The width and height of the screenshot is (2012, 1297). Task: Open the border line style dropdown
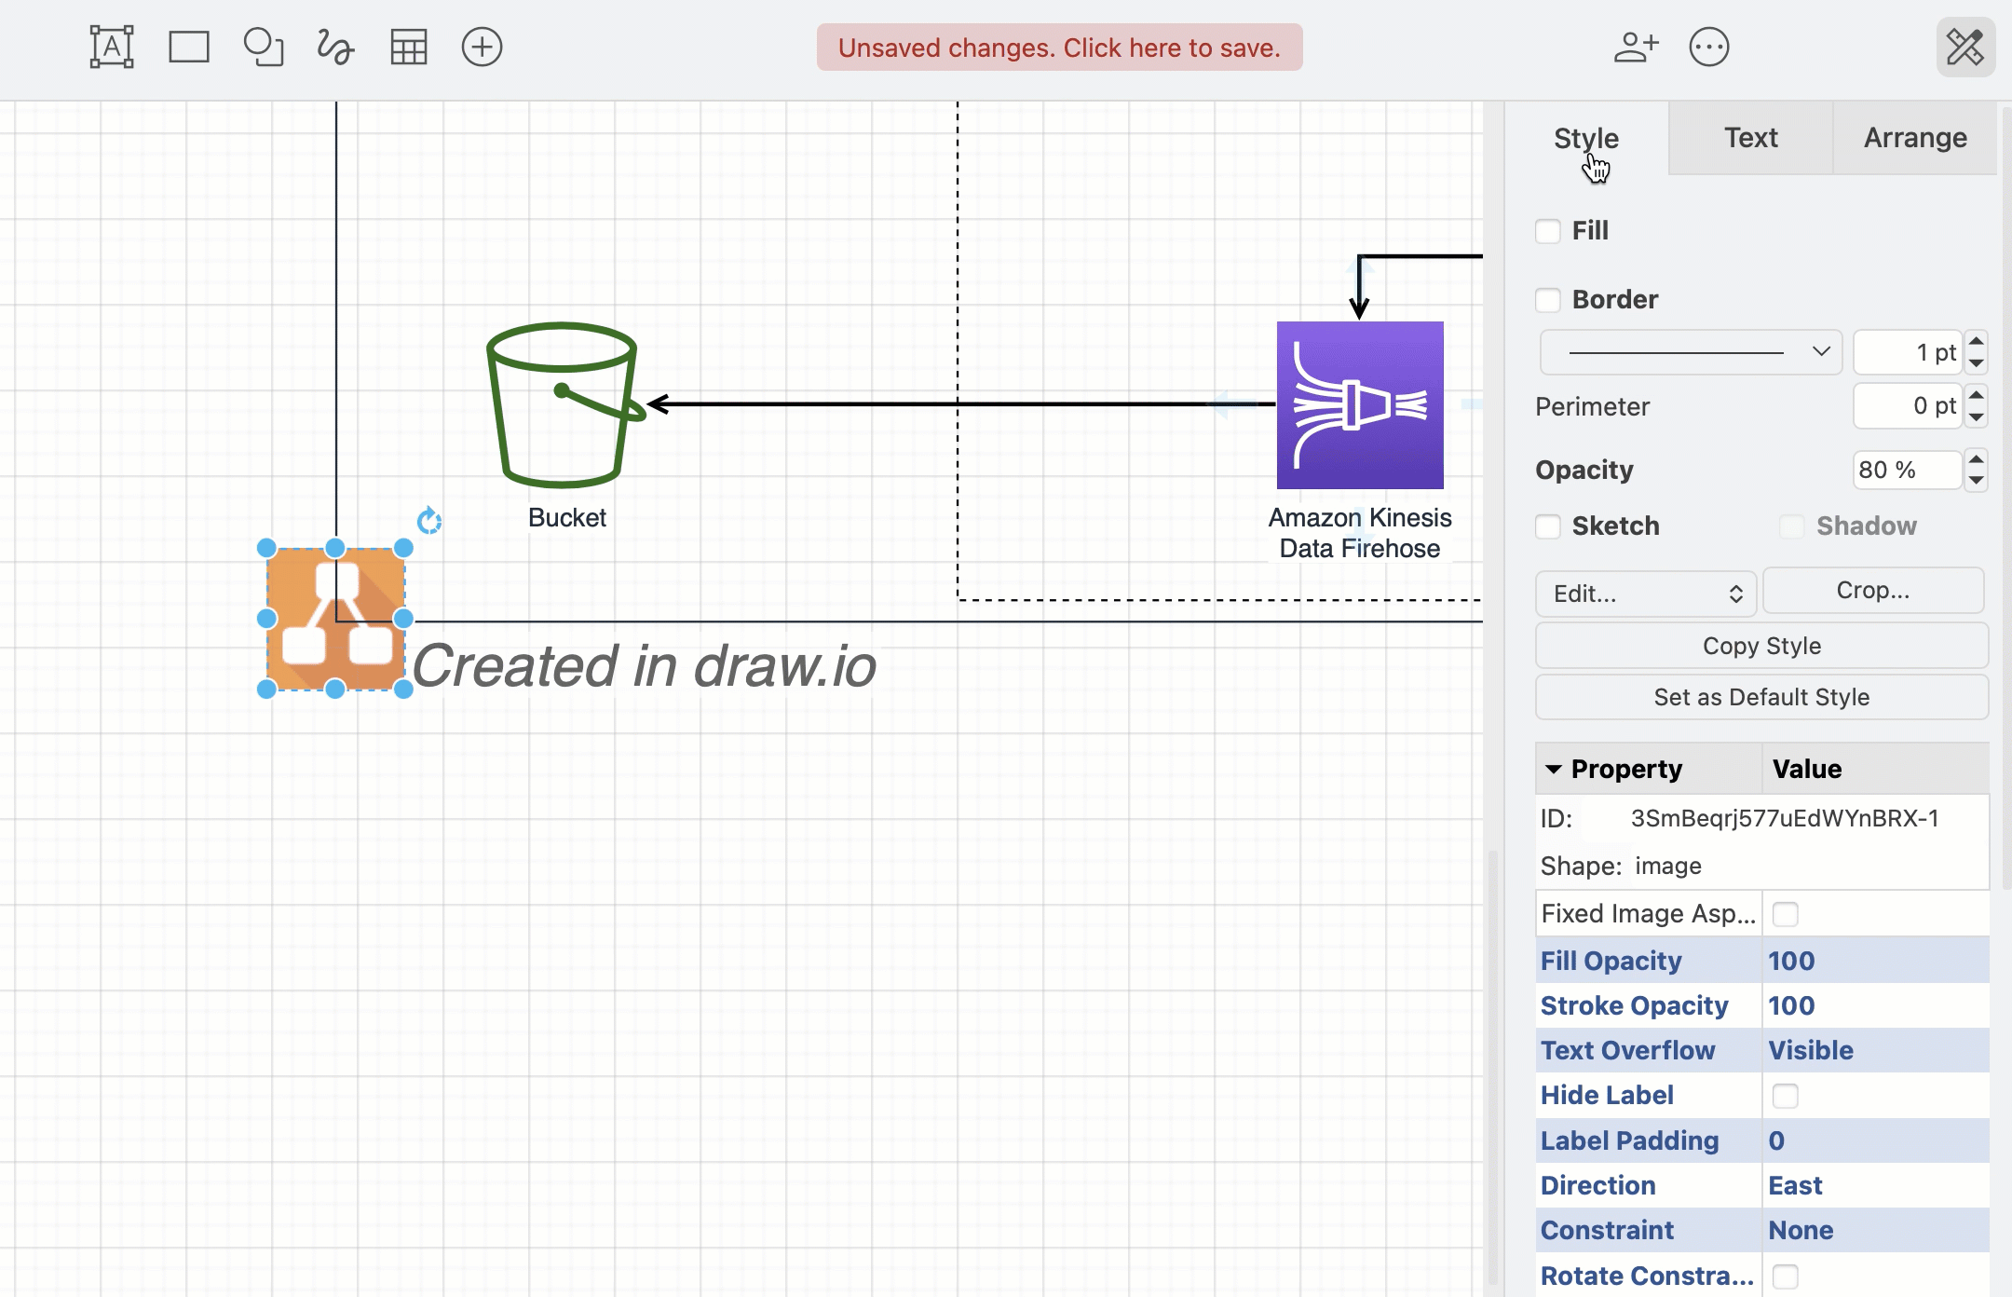(x=1689, y=351)
